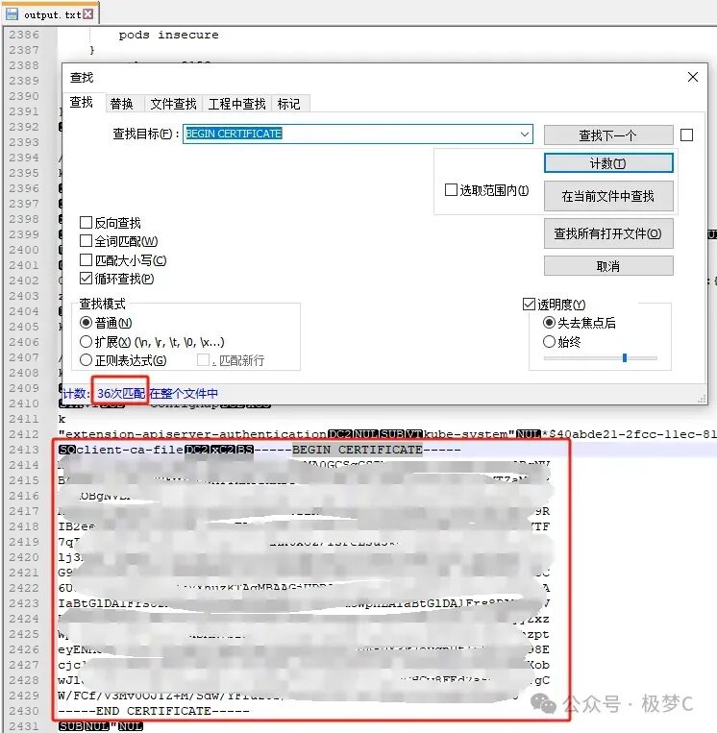Viewport: 717px width, 733px height.
Task: Click the transparency slider handle
Action: pos(625,358)
